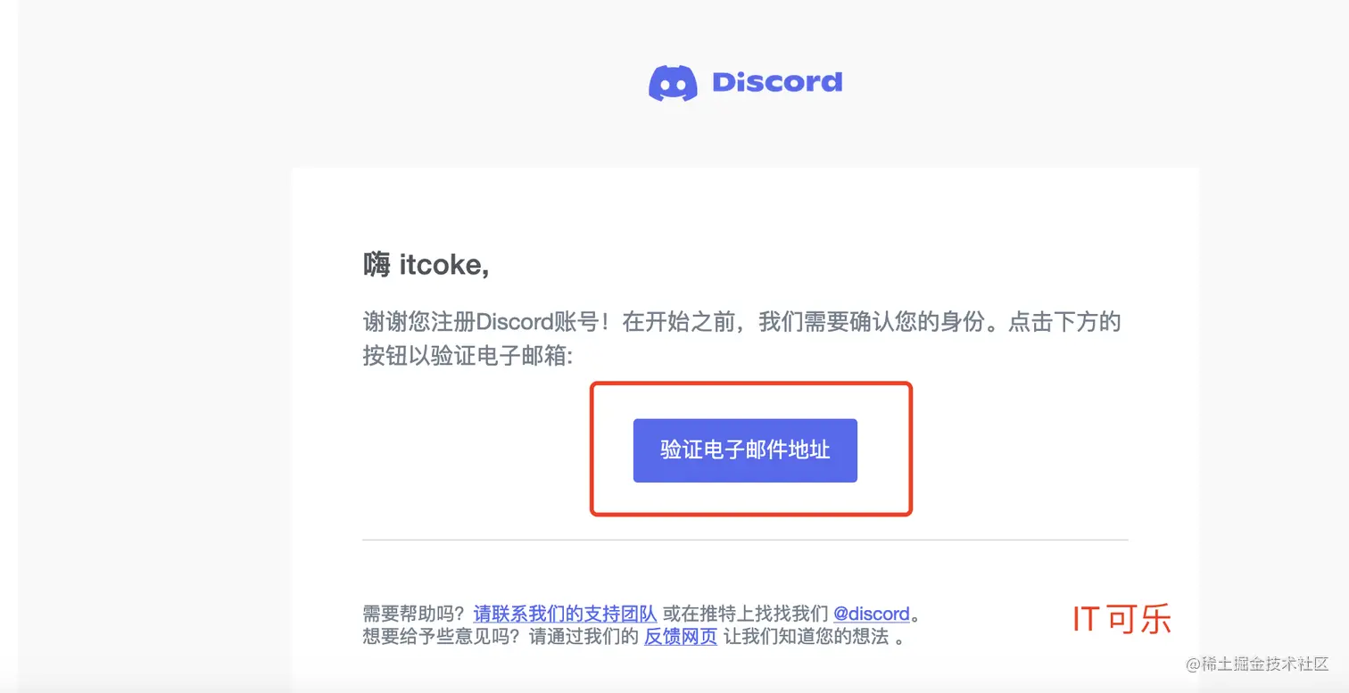The height and width of the screenshot is (693, 1349).
Task: Open the 请联系我们的支持团队 link
Action: 565,614
